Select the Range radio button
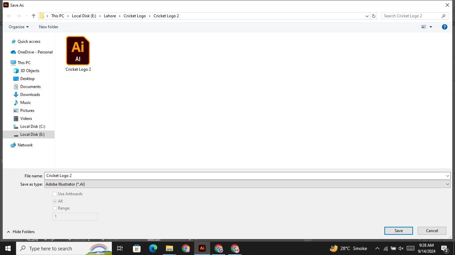 click(x=55, y=208)
